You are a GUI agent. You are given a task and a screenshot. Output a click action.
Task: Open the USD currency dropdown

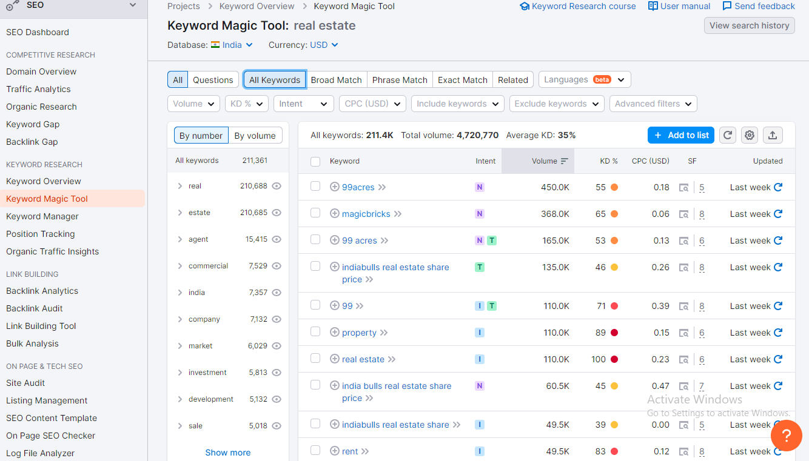324,45
